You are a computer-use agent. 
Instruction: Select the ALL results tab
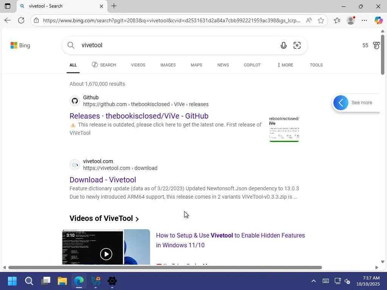tap(73, 65)
